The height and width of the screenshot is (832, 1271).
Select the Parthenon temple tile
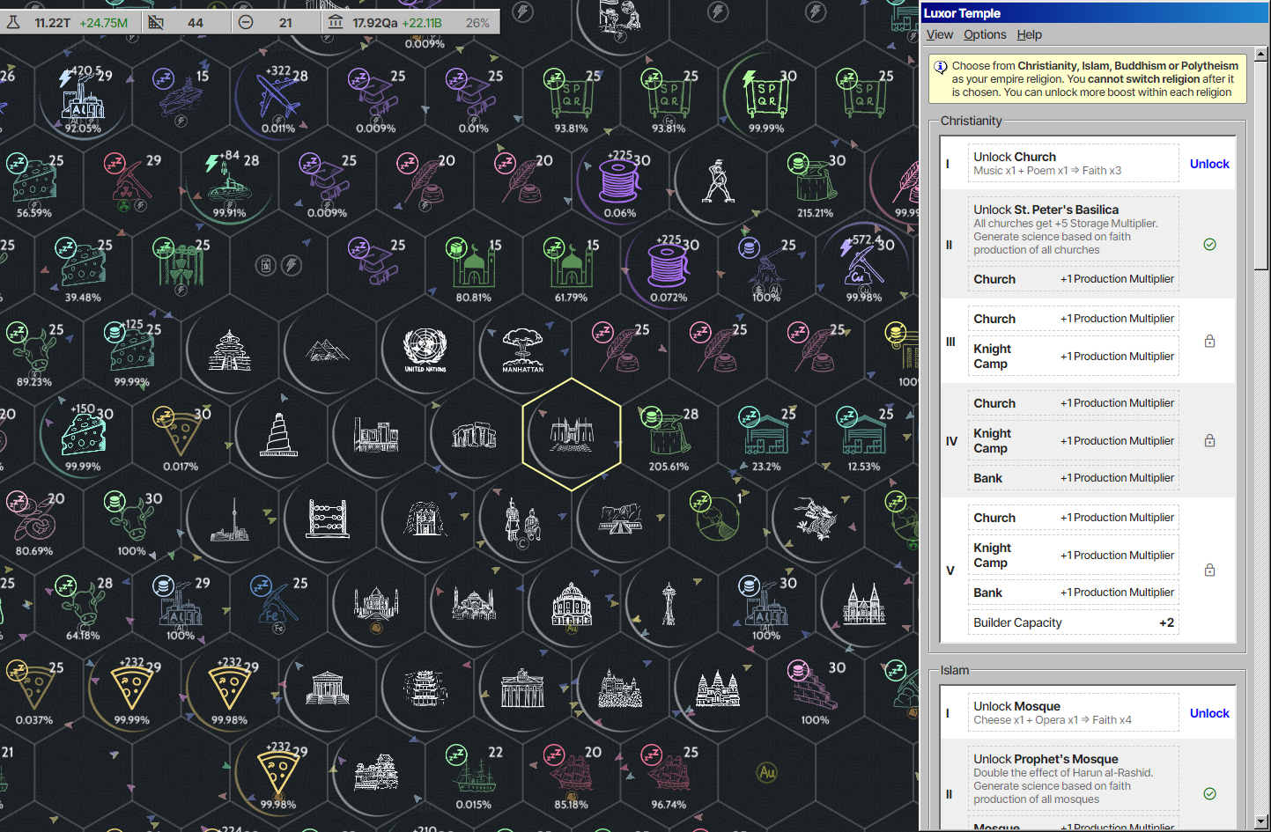328,688
